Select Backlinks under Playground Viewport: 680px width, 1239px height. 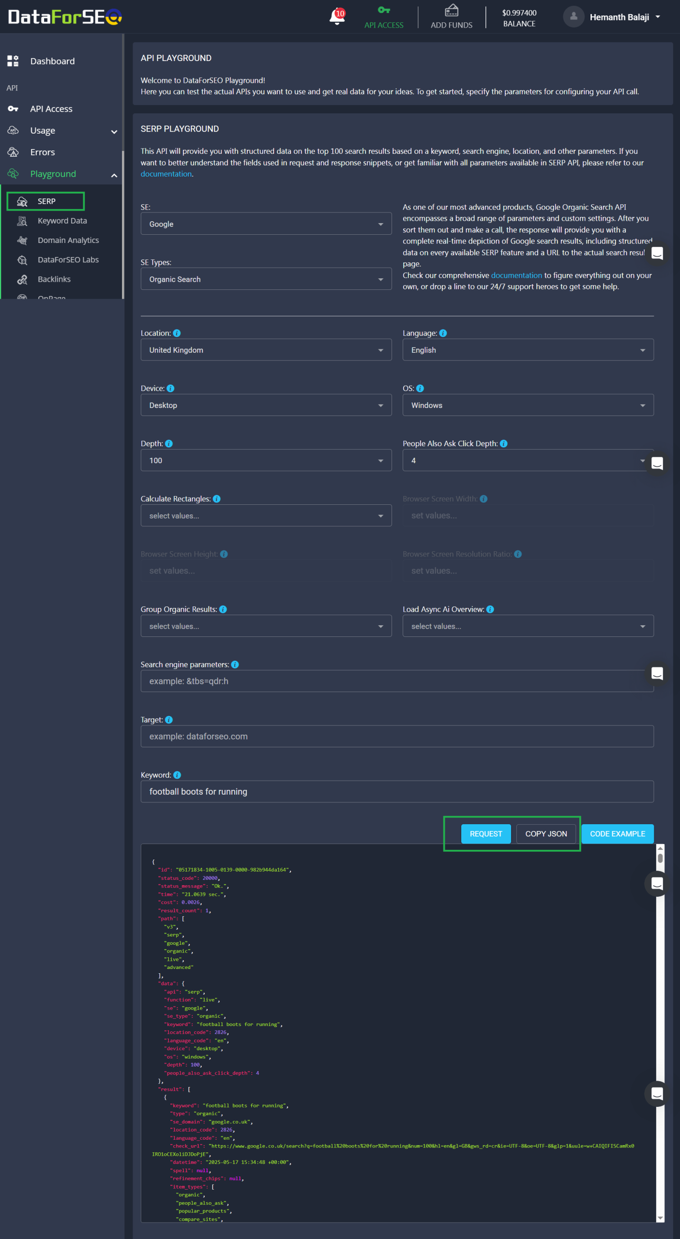tap(54, 279)
